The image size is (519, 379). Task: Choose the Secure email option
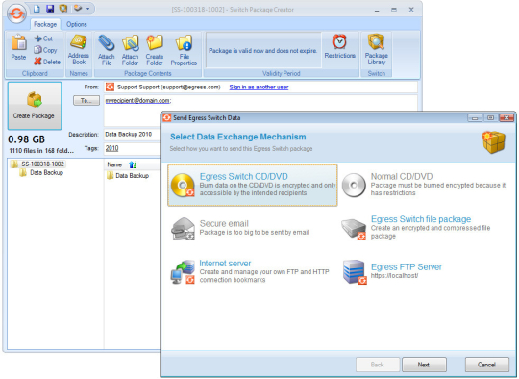240,228
